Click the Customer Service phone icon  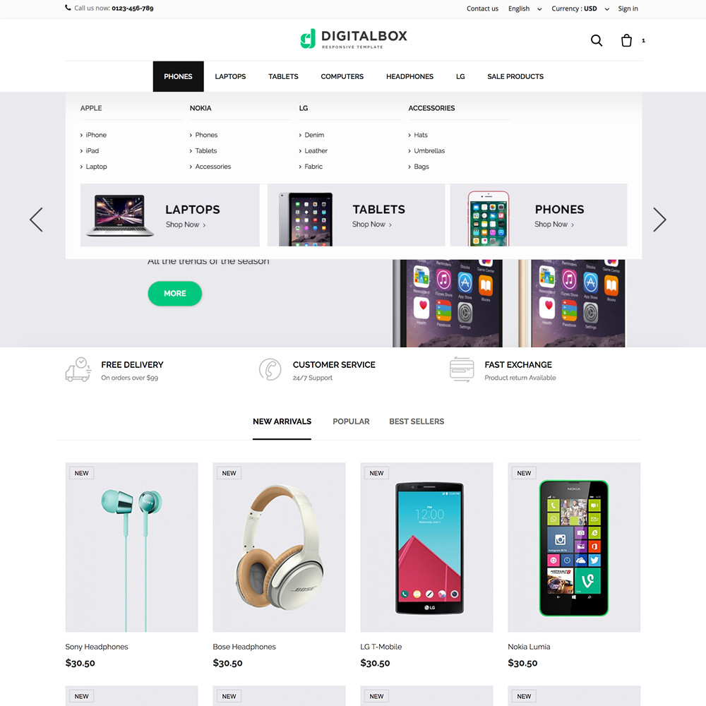point(270,370)
